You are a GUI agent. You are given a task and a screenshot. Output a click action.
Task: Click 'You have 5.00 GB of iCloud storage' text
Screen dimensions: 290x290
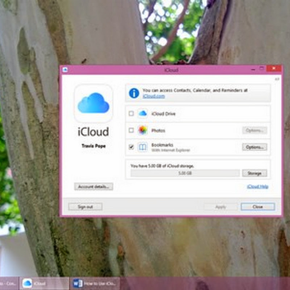pyautogui.click(x=162, y=166)
